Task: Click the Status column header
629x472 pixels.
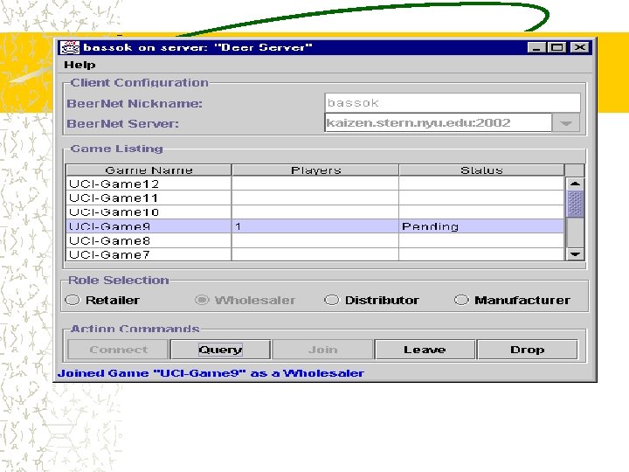Action: pos(481,170)
